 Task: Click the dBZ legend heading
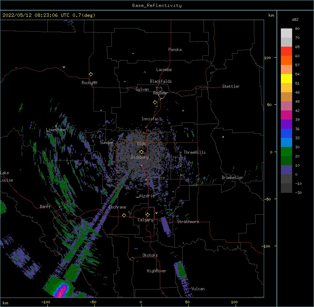tap(295, 20)
